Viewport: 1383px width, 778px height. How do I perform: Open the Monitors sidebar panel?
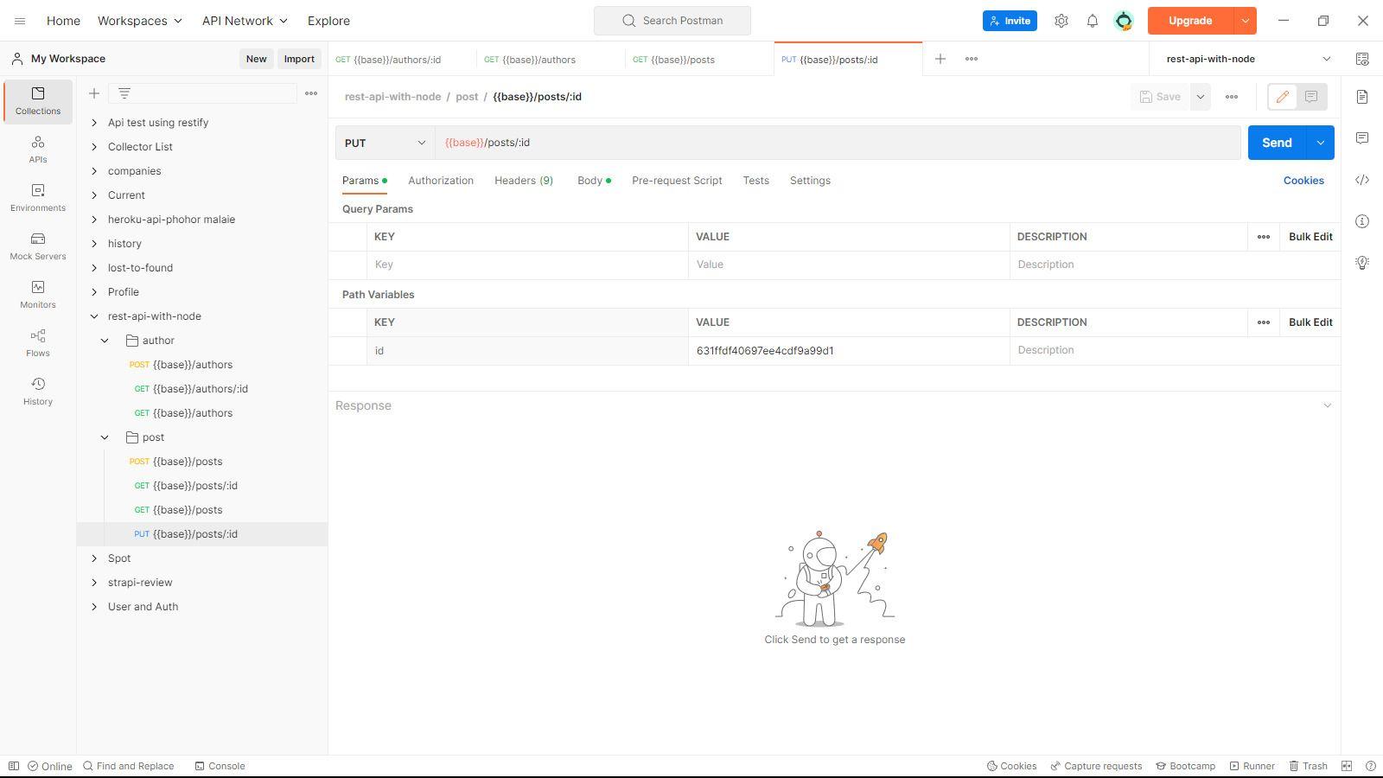(38, 294)
